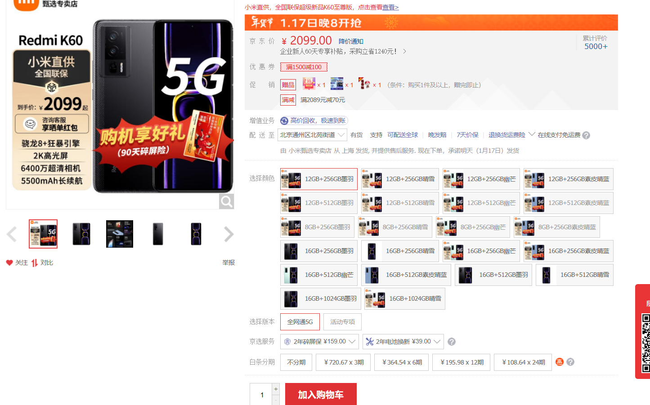Expand 2年电池换新 ¥39.00 service dropdown

403,342
